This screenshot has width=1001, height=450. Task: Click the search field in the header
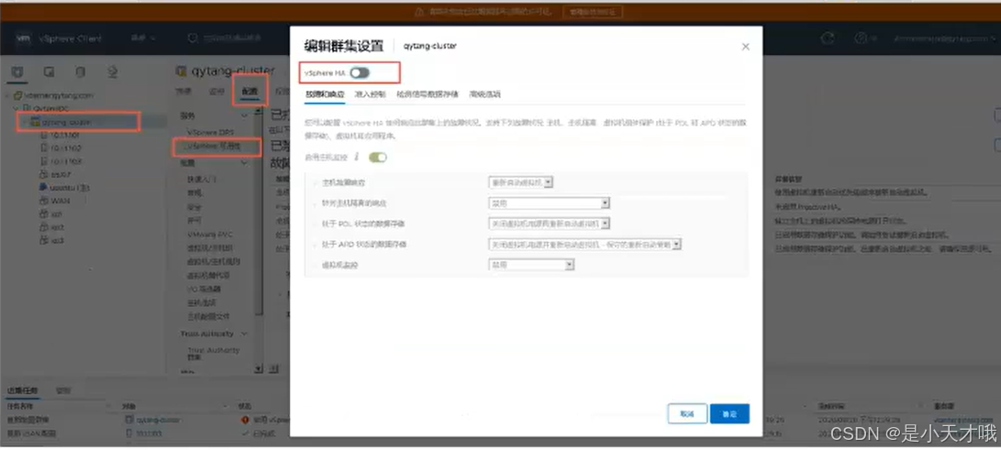click(x=233, y=38)
